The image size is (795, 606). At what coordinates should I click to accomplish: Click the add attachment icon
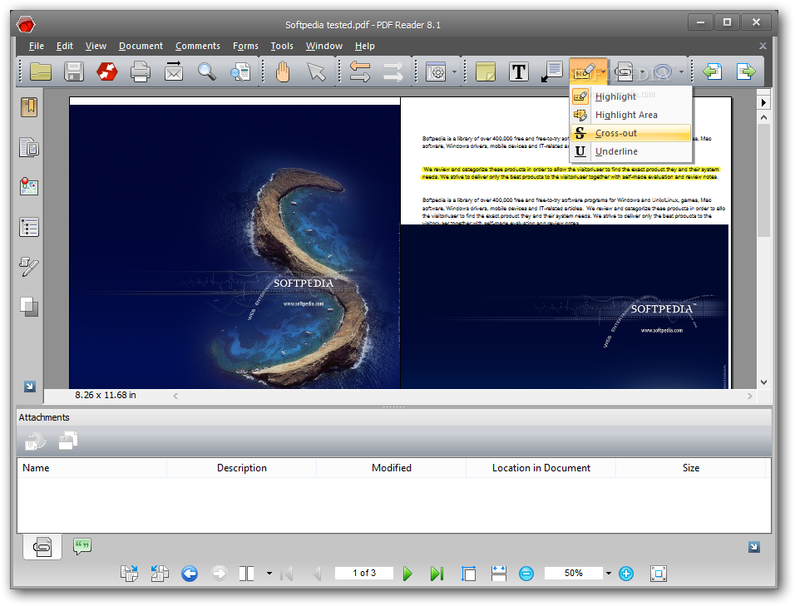(x=36, y=441)
